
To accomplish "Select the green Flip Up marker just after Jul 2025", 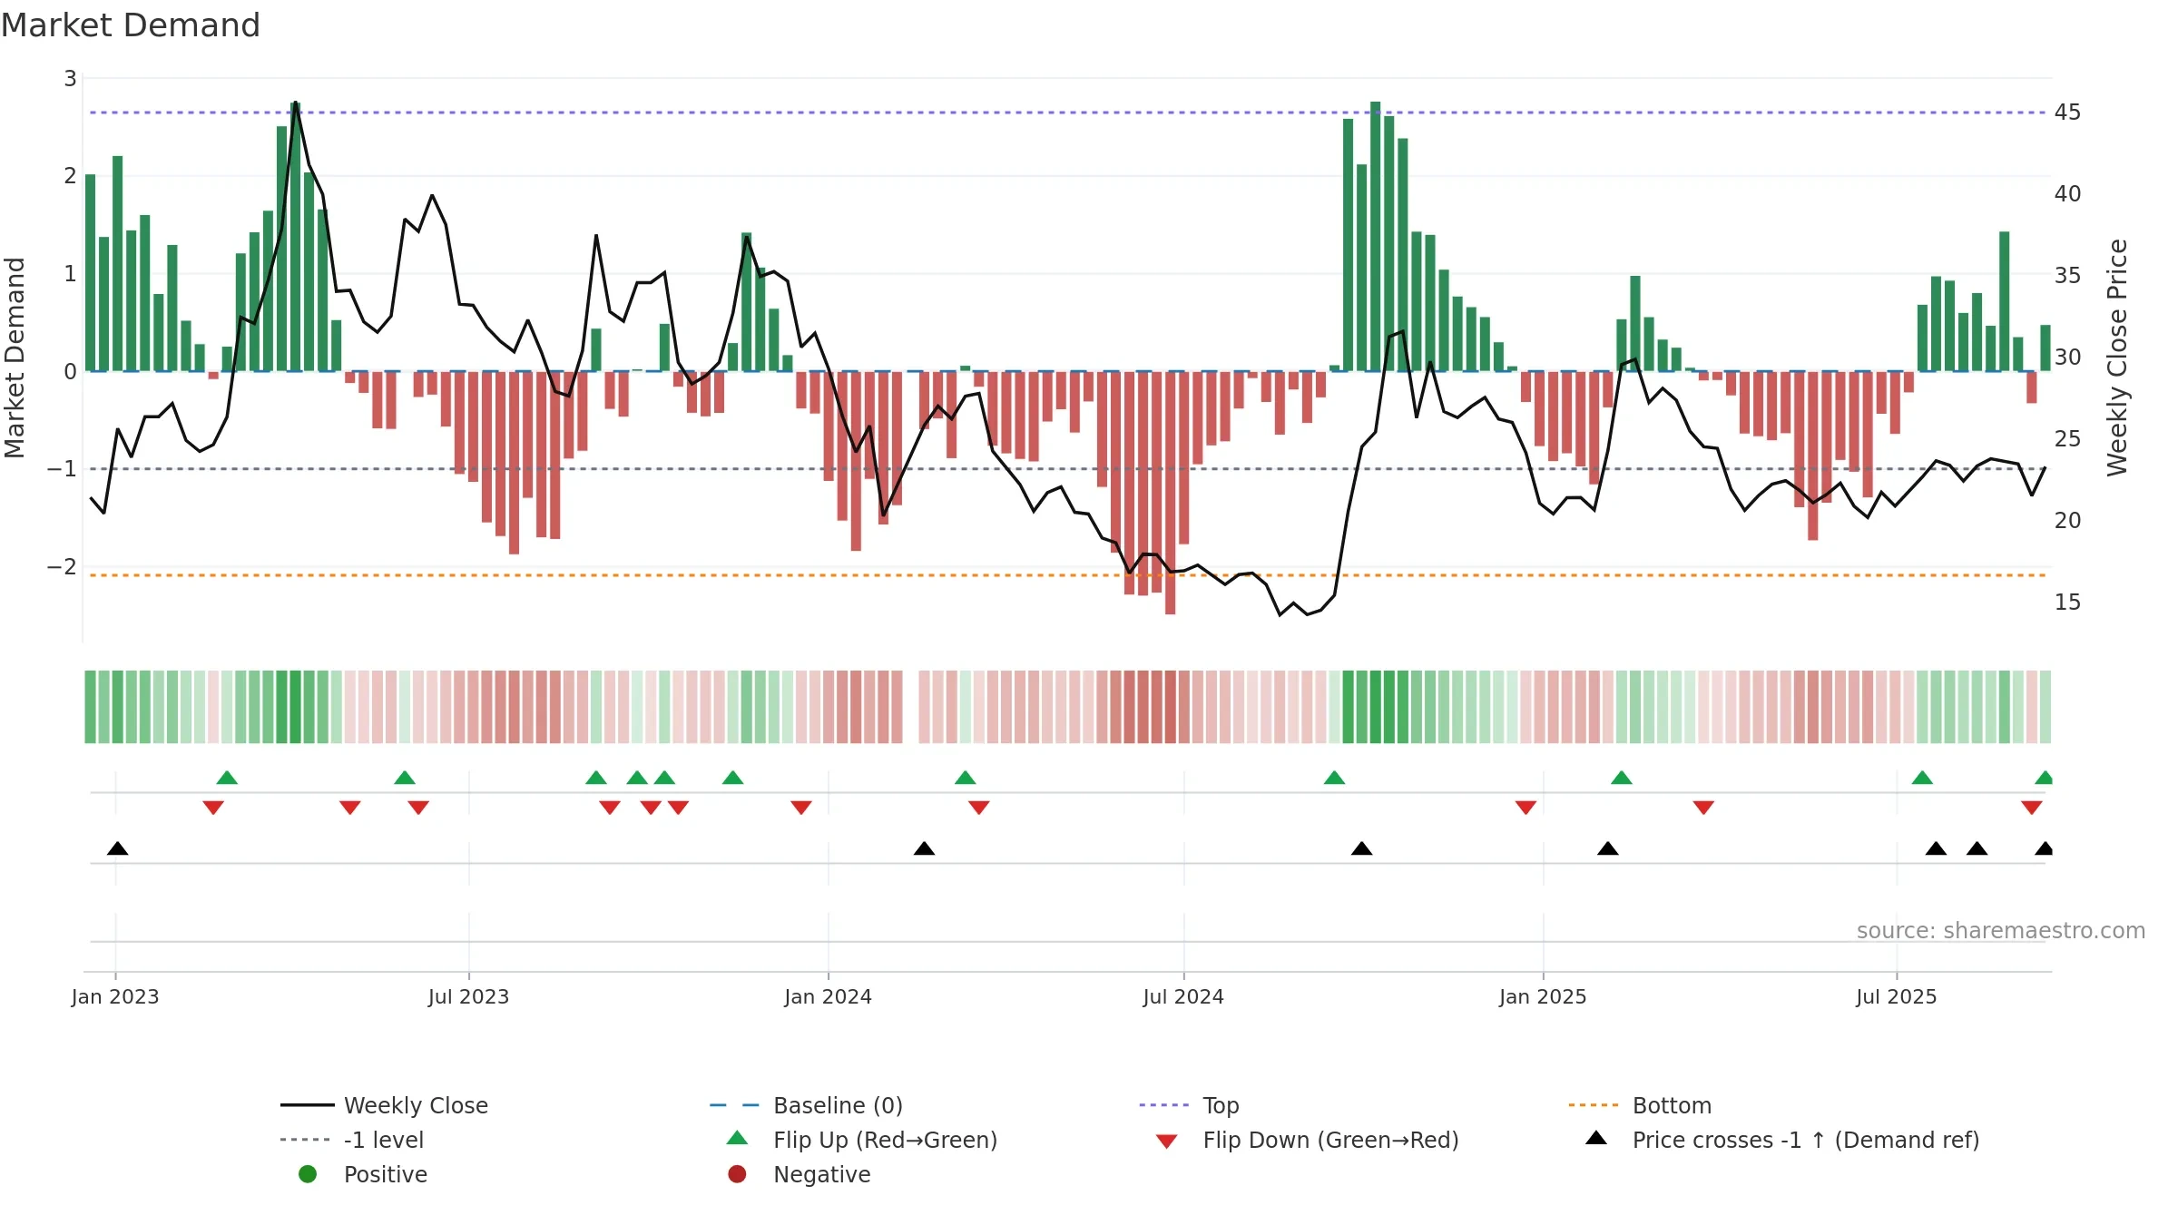I will (x=1922, y=778).
